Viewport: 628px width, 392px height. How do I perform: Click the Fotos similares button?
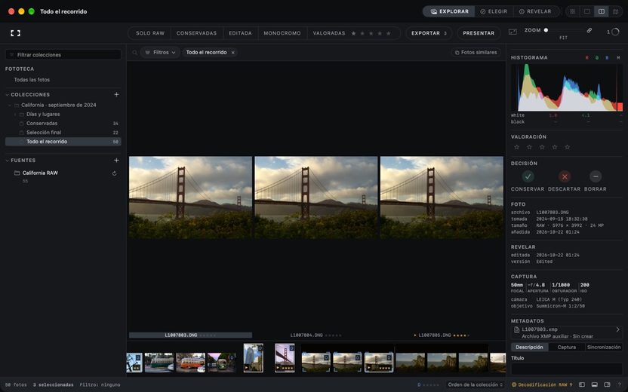point(476,53)
